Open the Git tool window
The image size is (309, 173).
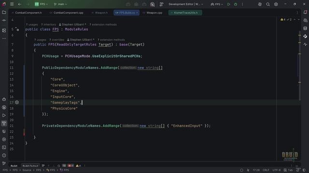point(4,163)
